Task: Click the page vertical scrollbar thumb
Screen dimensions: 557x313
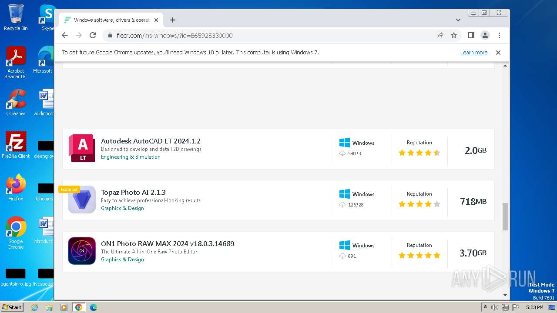Action: (x=505, y=216)
